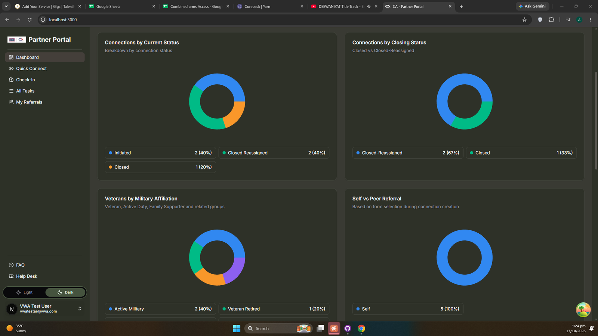Select the Veteran Retired legend entry

pyautogui.click(x=274, y=309)
